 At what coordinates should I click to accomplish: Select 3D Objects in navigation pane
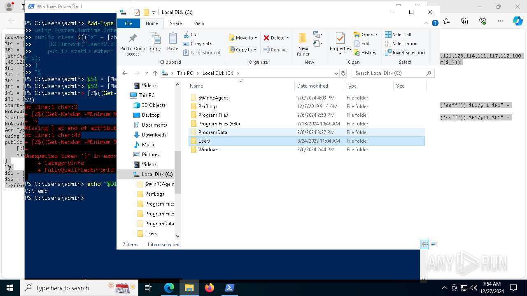point(149,105)
